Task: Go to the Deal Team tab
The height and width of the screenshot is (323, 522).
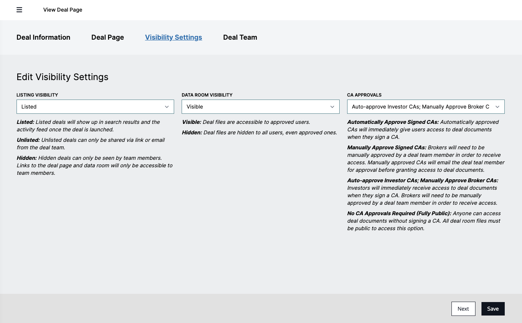Action: (x=240, y=37)
